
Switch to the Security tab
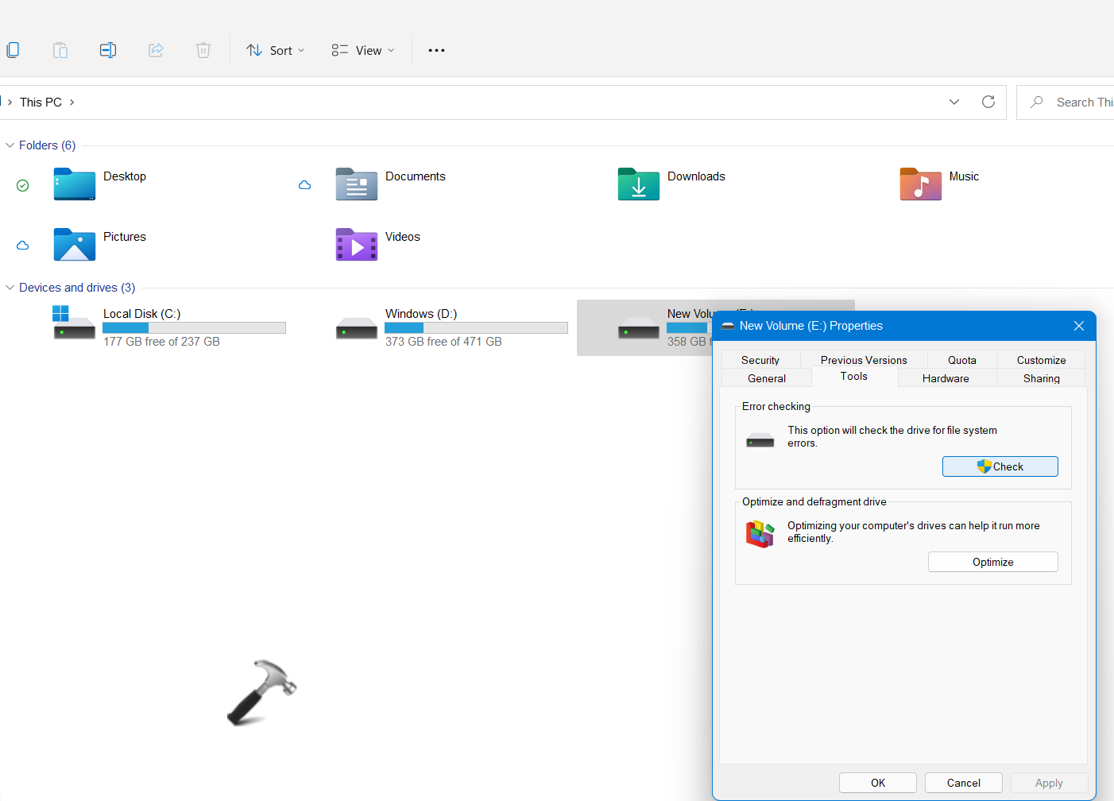tap(760, 360)
